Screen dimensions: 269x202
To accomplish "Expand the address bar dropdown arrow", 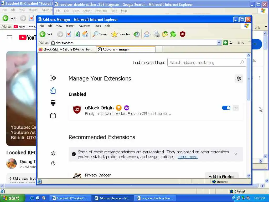I will click(219, 43).
